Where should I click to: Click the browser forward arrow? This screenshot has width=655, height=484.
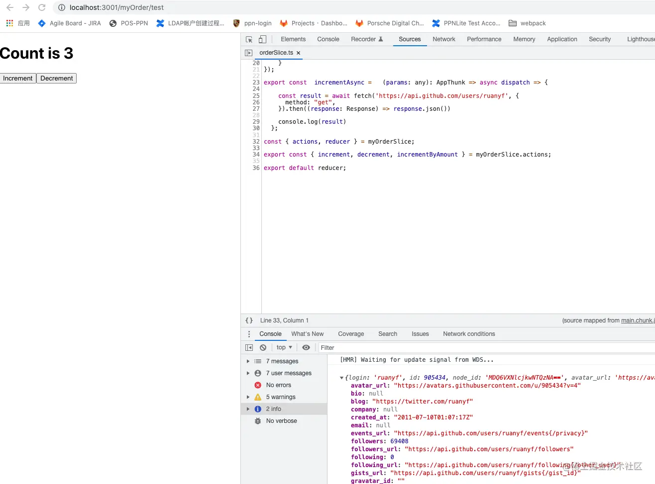[26, 7]
